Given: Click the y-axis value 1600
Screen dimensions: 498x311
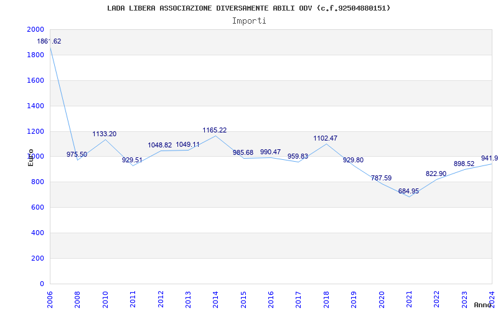Looking at the screenshot, I should pyautogui.click(x=35, y=80).
